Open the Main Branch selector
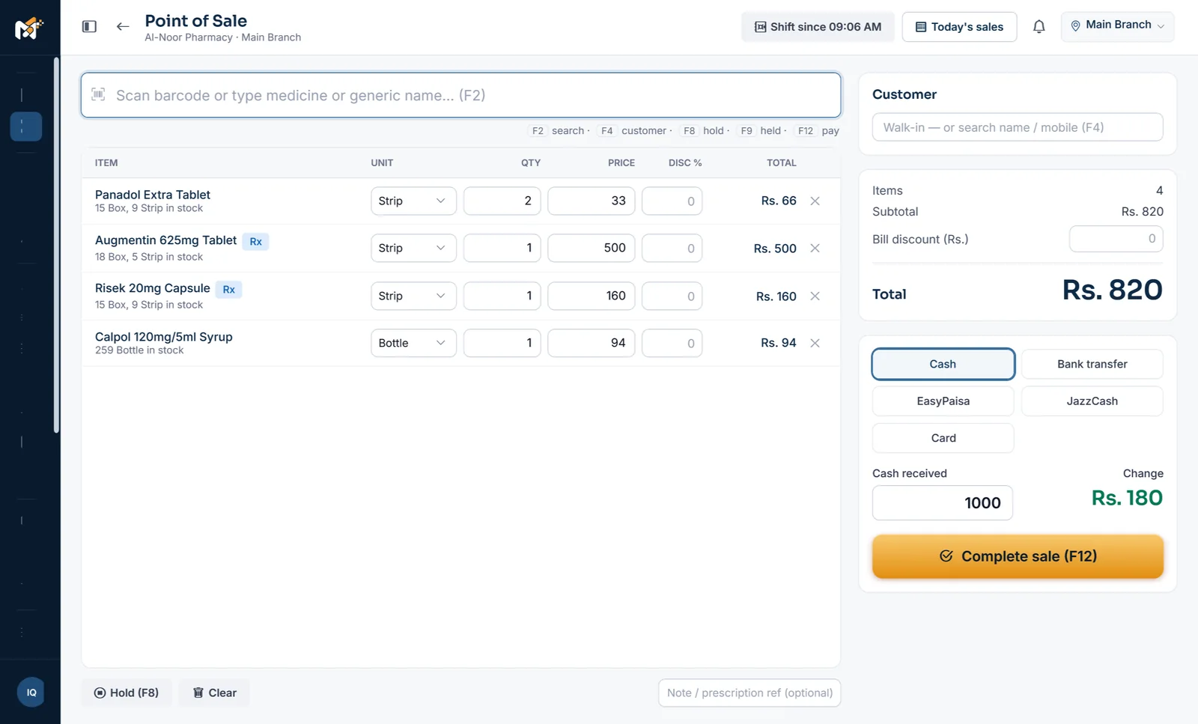 point(1117,26)
